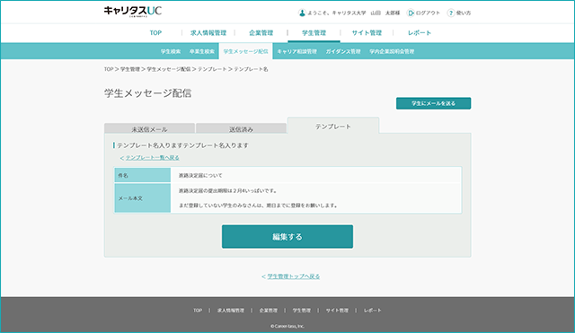Open the 求人情報管理 main menu

point(208,33)
